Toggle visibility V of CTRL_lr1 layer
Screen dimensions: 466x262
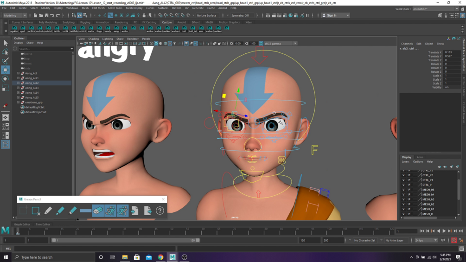403,180
